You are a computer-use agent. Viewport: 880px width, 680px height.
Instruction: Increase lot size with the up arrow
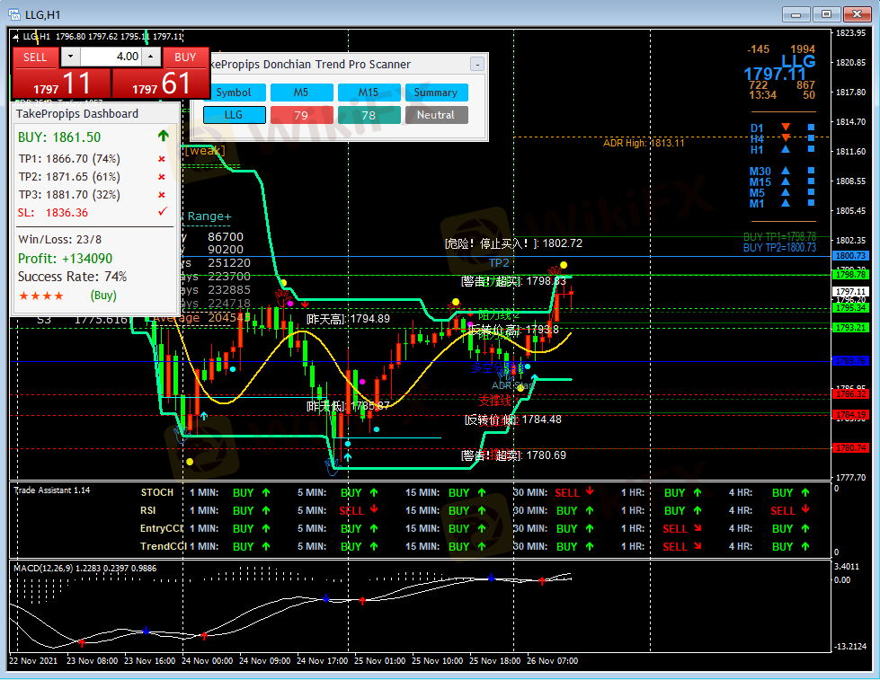pyautogui.click(x=151, y=57)
